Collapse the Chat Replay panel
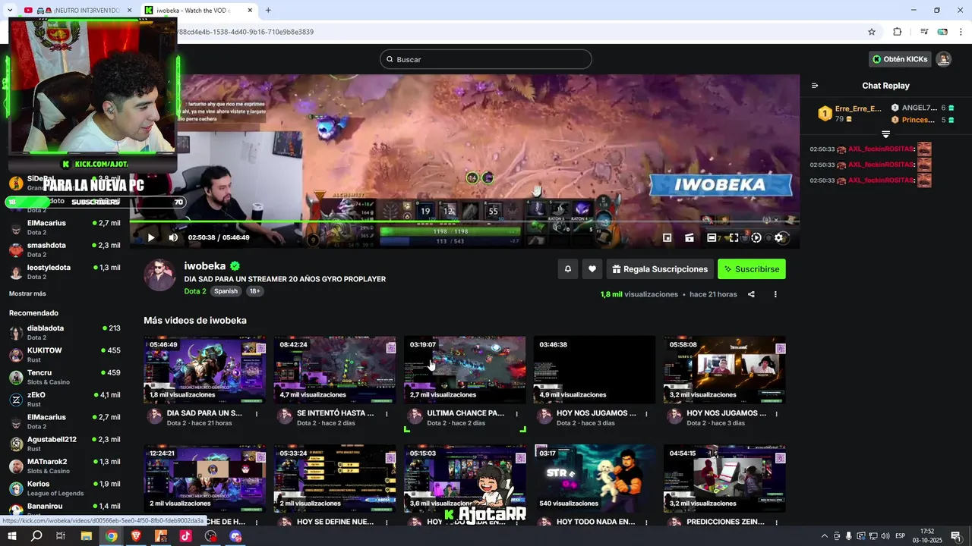Image resolution: width=972 pixels, height=546 pixels. click(x=815, y=86)
